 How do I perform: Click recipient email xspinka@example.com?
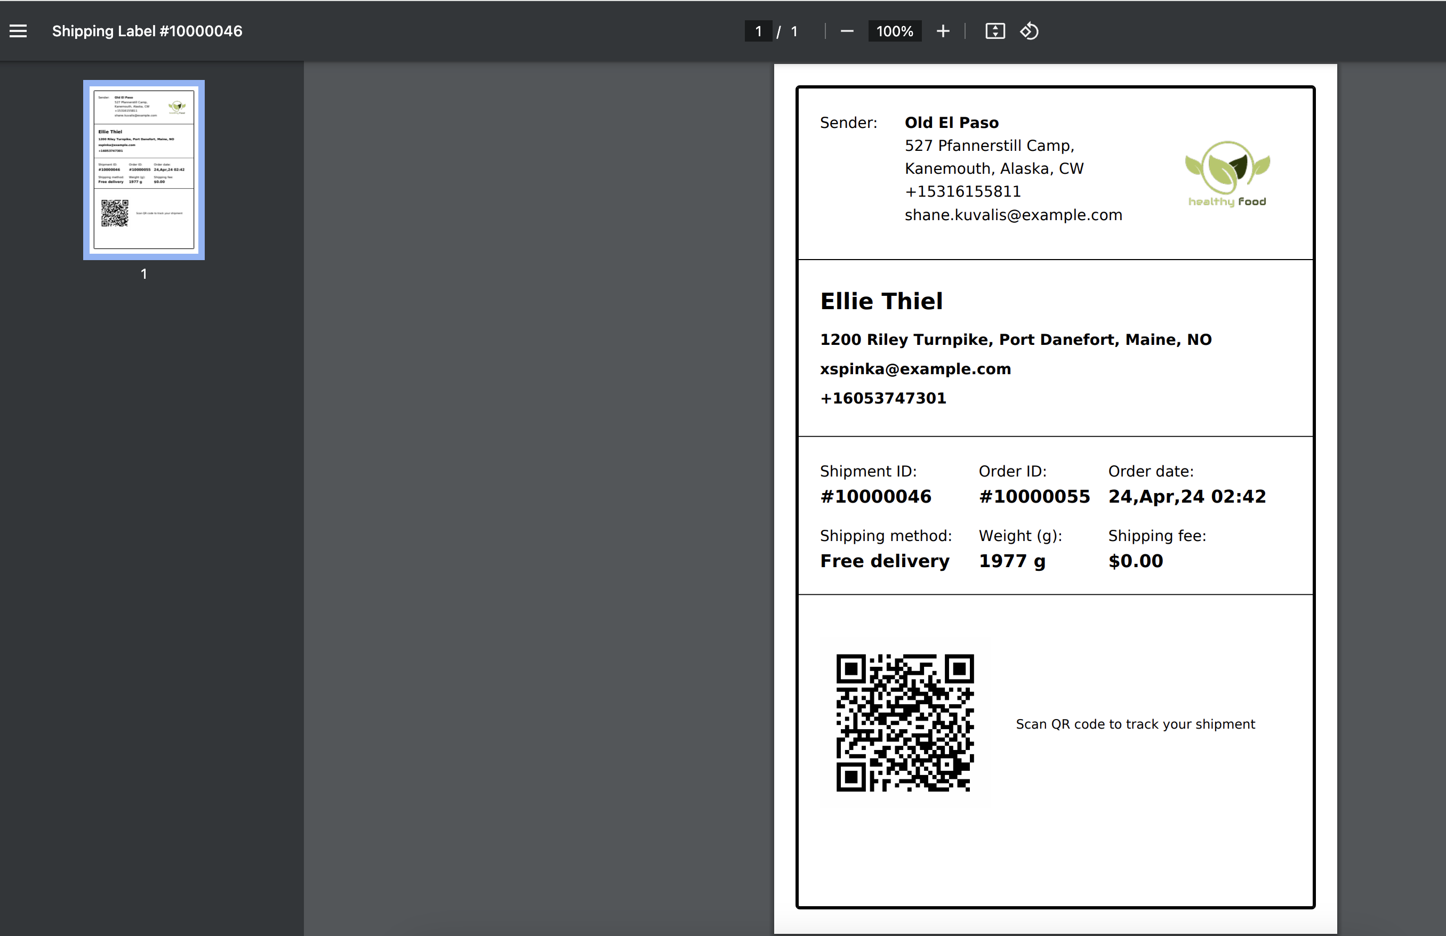click(x=915, y=369)
